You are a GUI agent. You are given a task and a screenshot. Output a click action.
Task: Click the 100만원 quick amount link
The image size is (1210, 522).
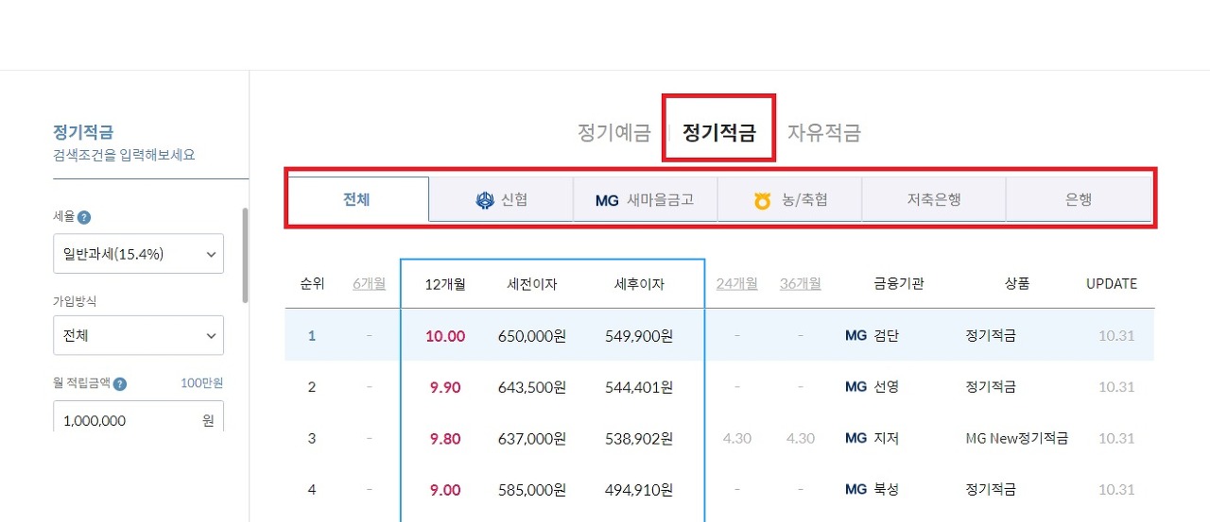click(201, 383)
